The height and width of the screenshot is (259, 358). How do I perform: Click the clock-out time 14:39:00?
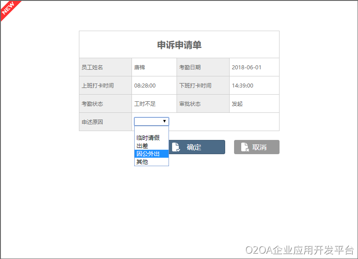pyautogui.click(x=243, y=86)
